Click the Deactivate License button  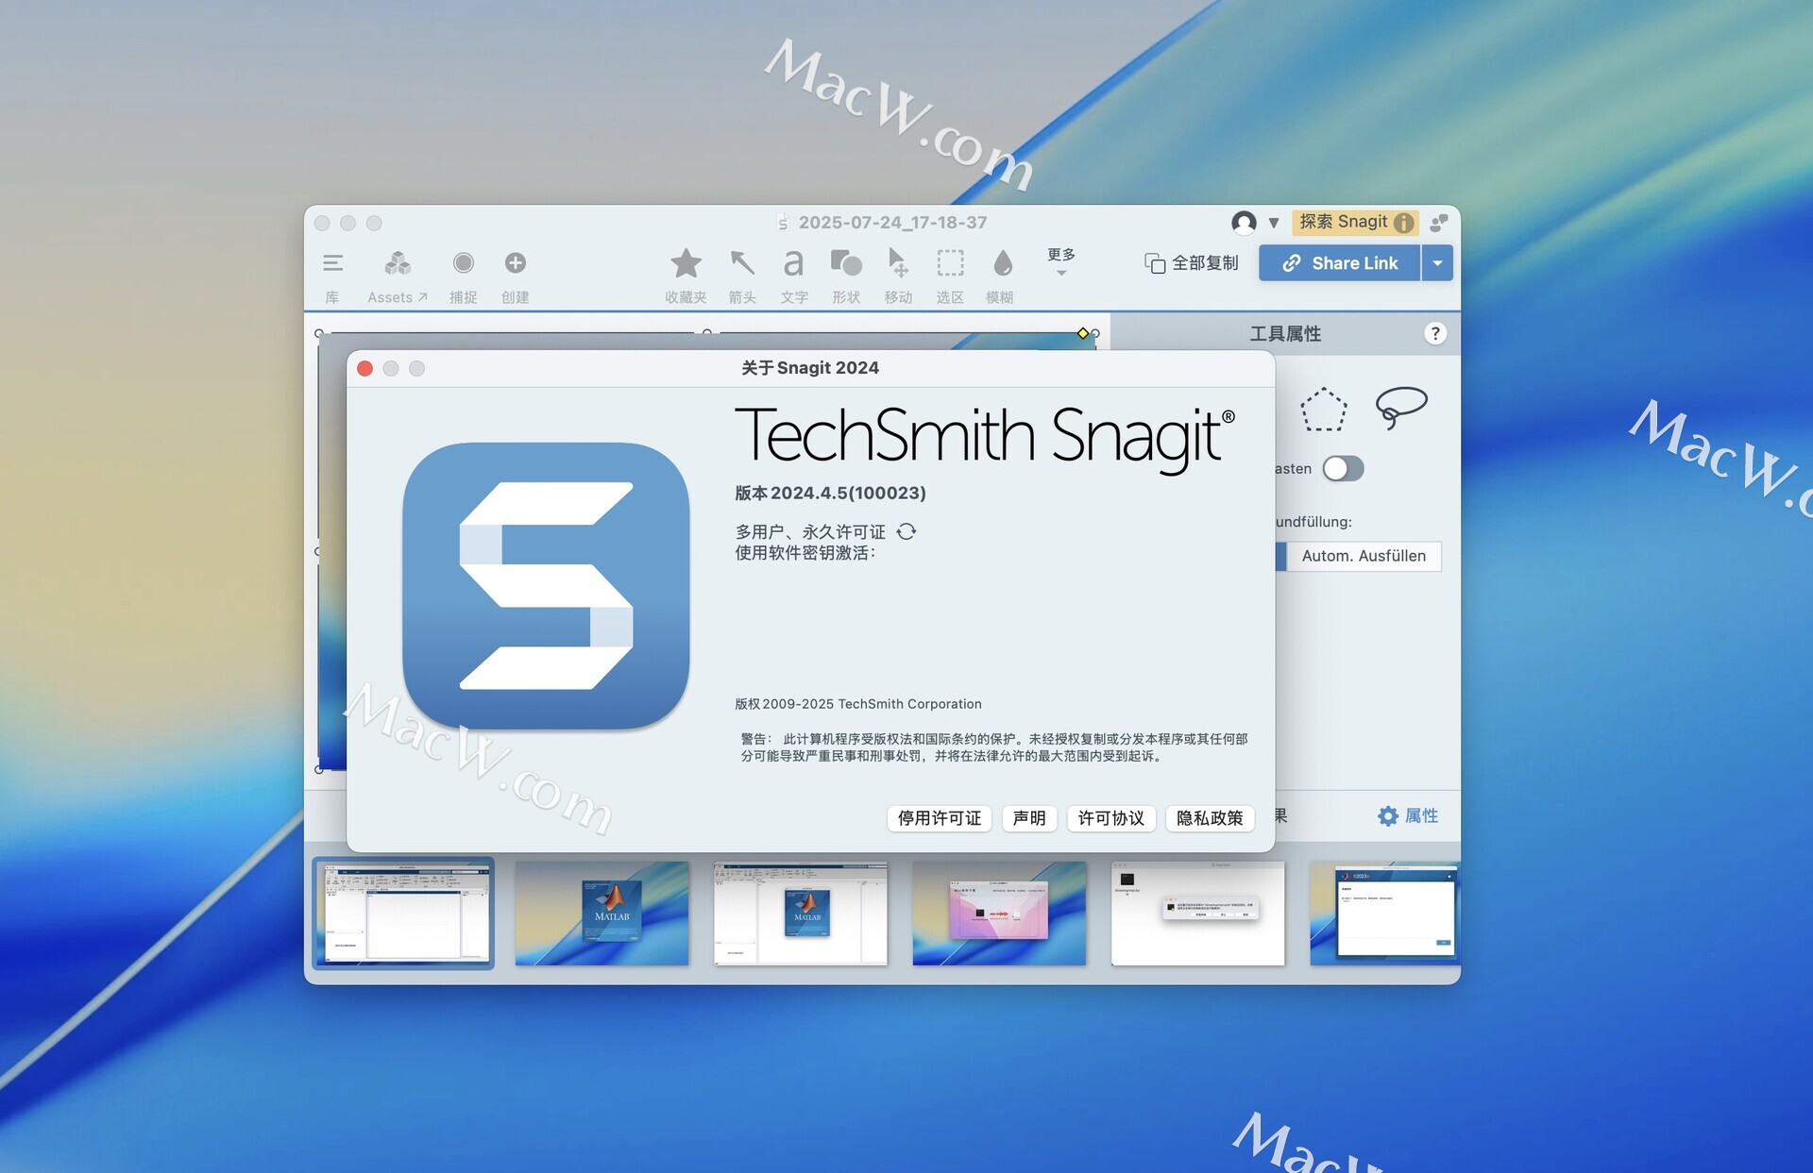[x=940, y=818]
